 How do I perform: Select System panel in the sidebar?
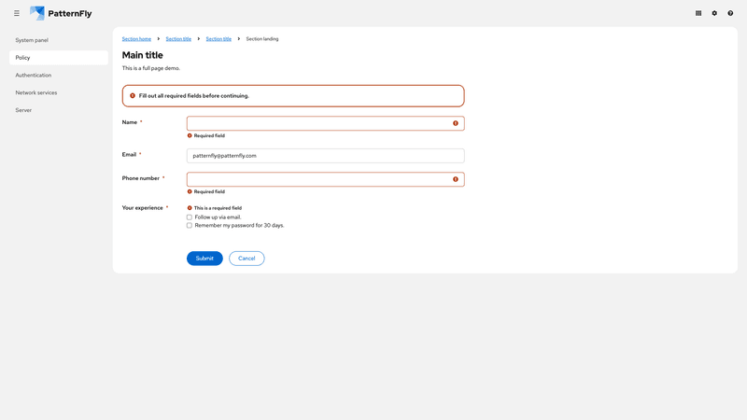32,40
